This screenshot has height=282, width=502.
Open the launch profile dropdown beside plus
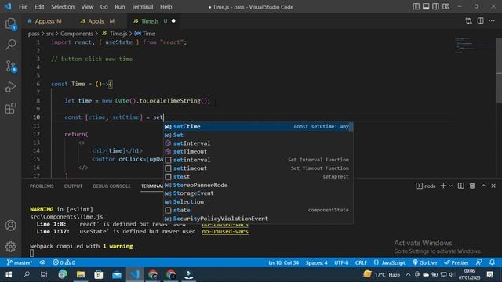click(x=450, y=186)
